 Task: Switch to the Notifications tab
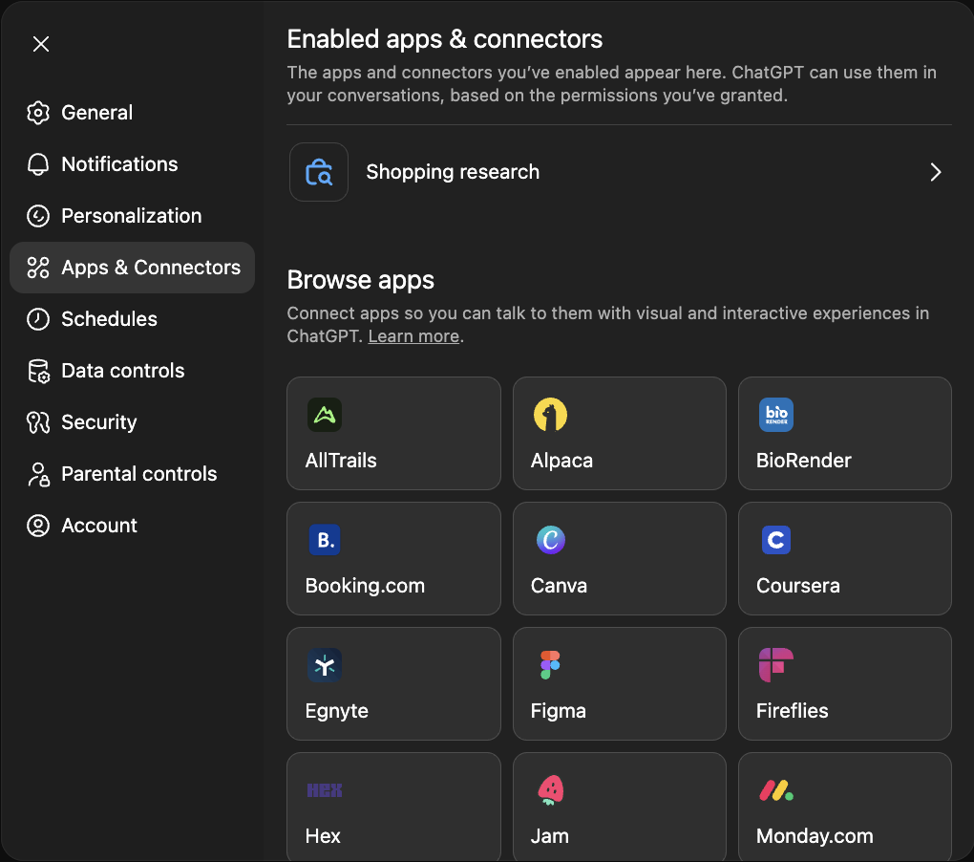coord(118,164)
